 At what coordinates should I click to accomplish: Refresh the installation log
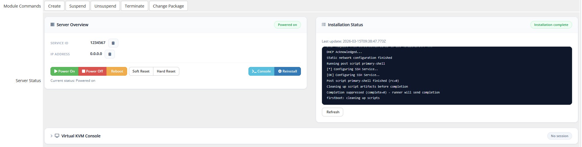click(333, 112)
